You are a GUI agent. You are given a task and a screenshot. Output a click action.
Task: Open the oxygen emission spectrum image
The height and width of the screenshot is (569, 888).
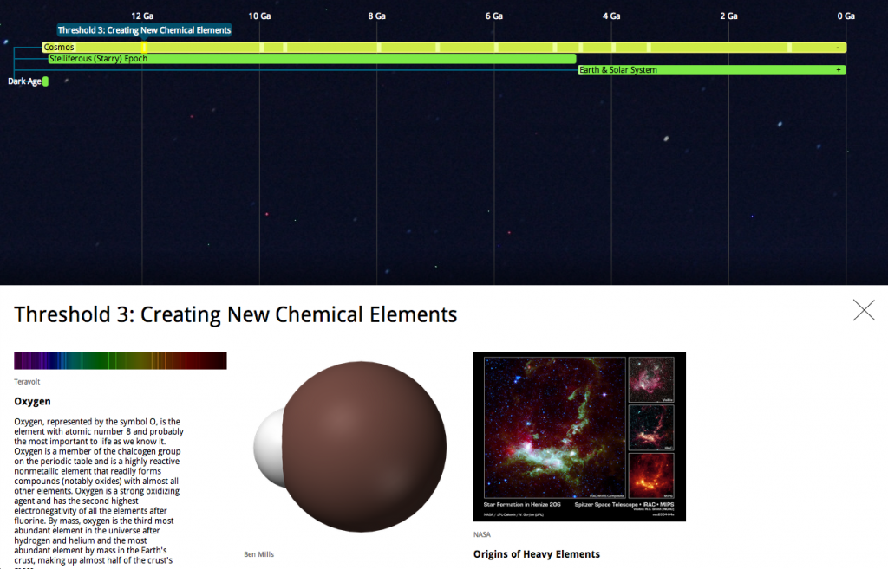click(x=120, y=360)
